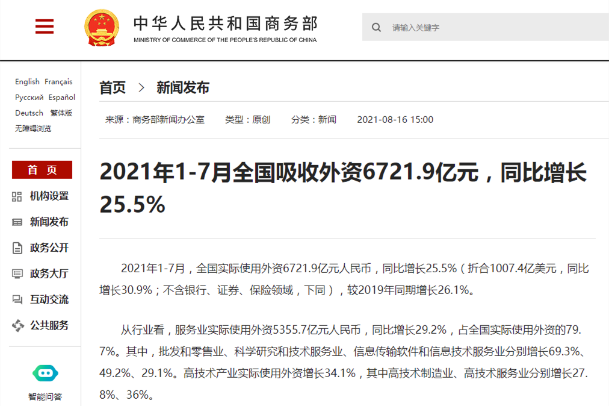Open 政务公开 sidebar menu item

(x=49, y=248)
